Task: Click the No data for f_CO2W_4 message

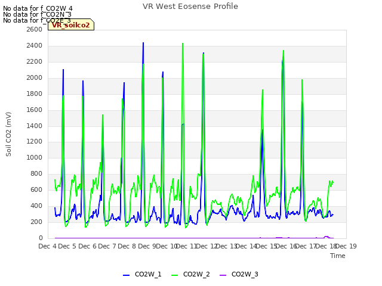Action: tap(38, 8)
